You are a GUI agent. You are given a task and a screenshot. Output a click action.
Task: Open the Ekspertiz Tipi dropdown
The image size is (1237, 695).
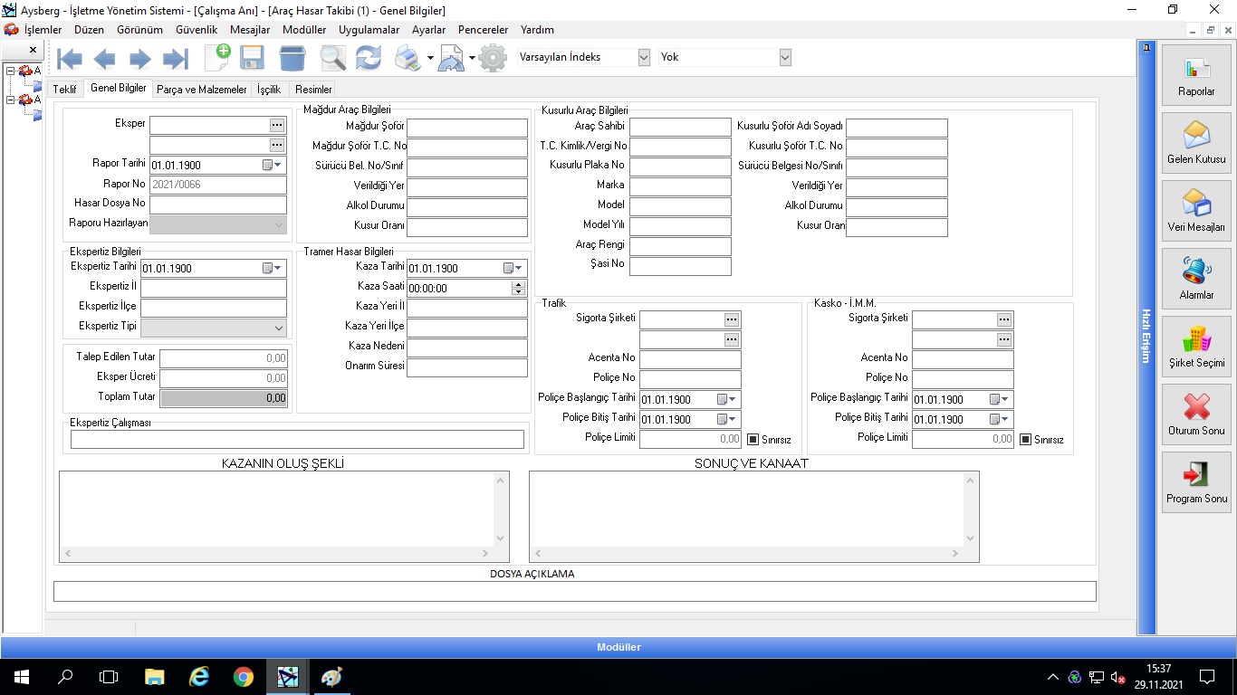pyautogui.click(x=278, y=328)
